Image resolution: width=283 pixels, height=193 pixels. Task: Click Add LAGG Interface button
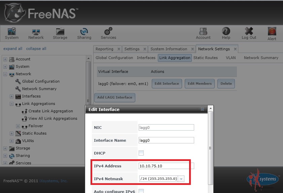point(115,98)
